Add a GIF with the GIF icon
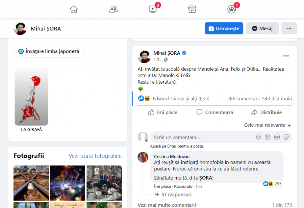The width and height of the screenshot is (304, 208). tap(277, 137)
